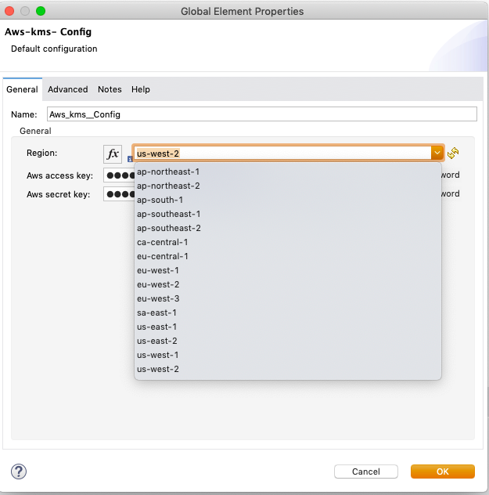Pick ap-southeast-2 in the dropdown list
Viewport: 489px width, 495px height.
pos(288,228)
